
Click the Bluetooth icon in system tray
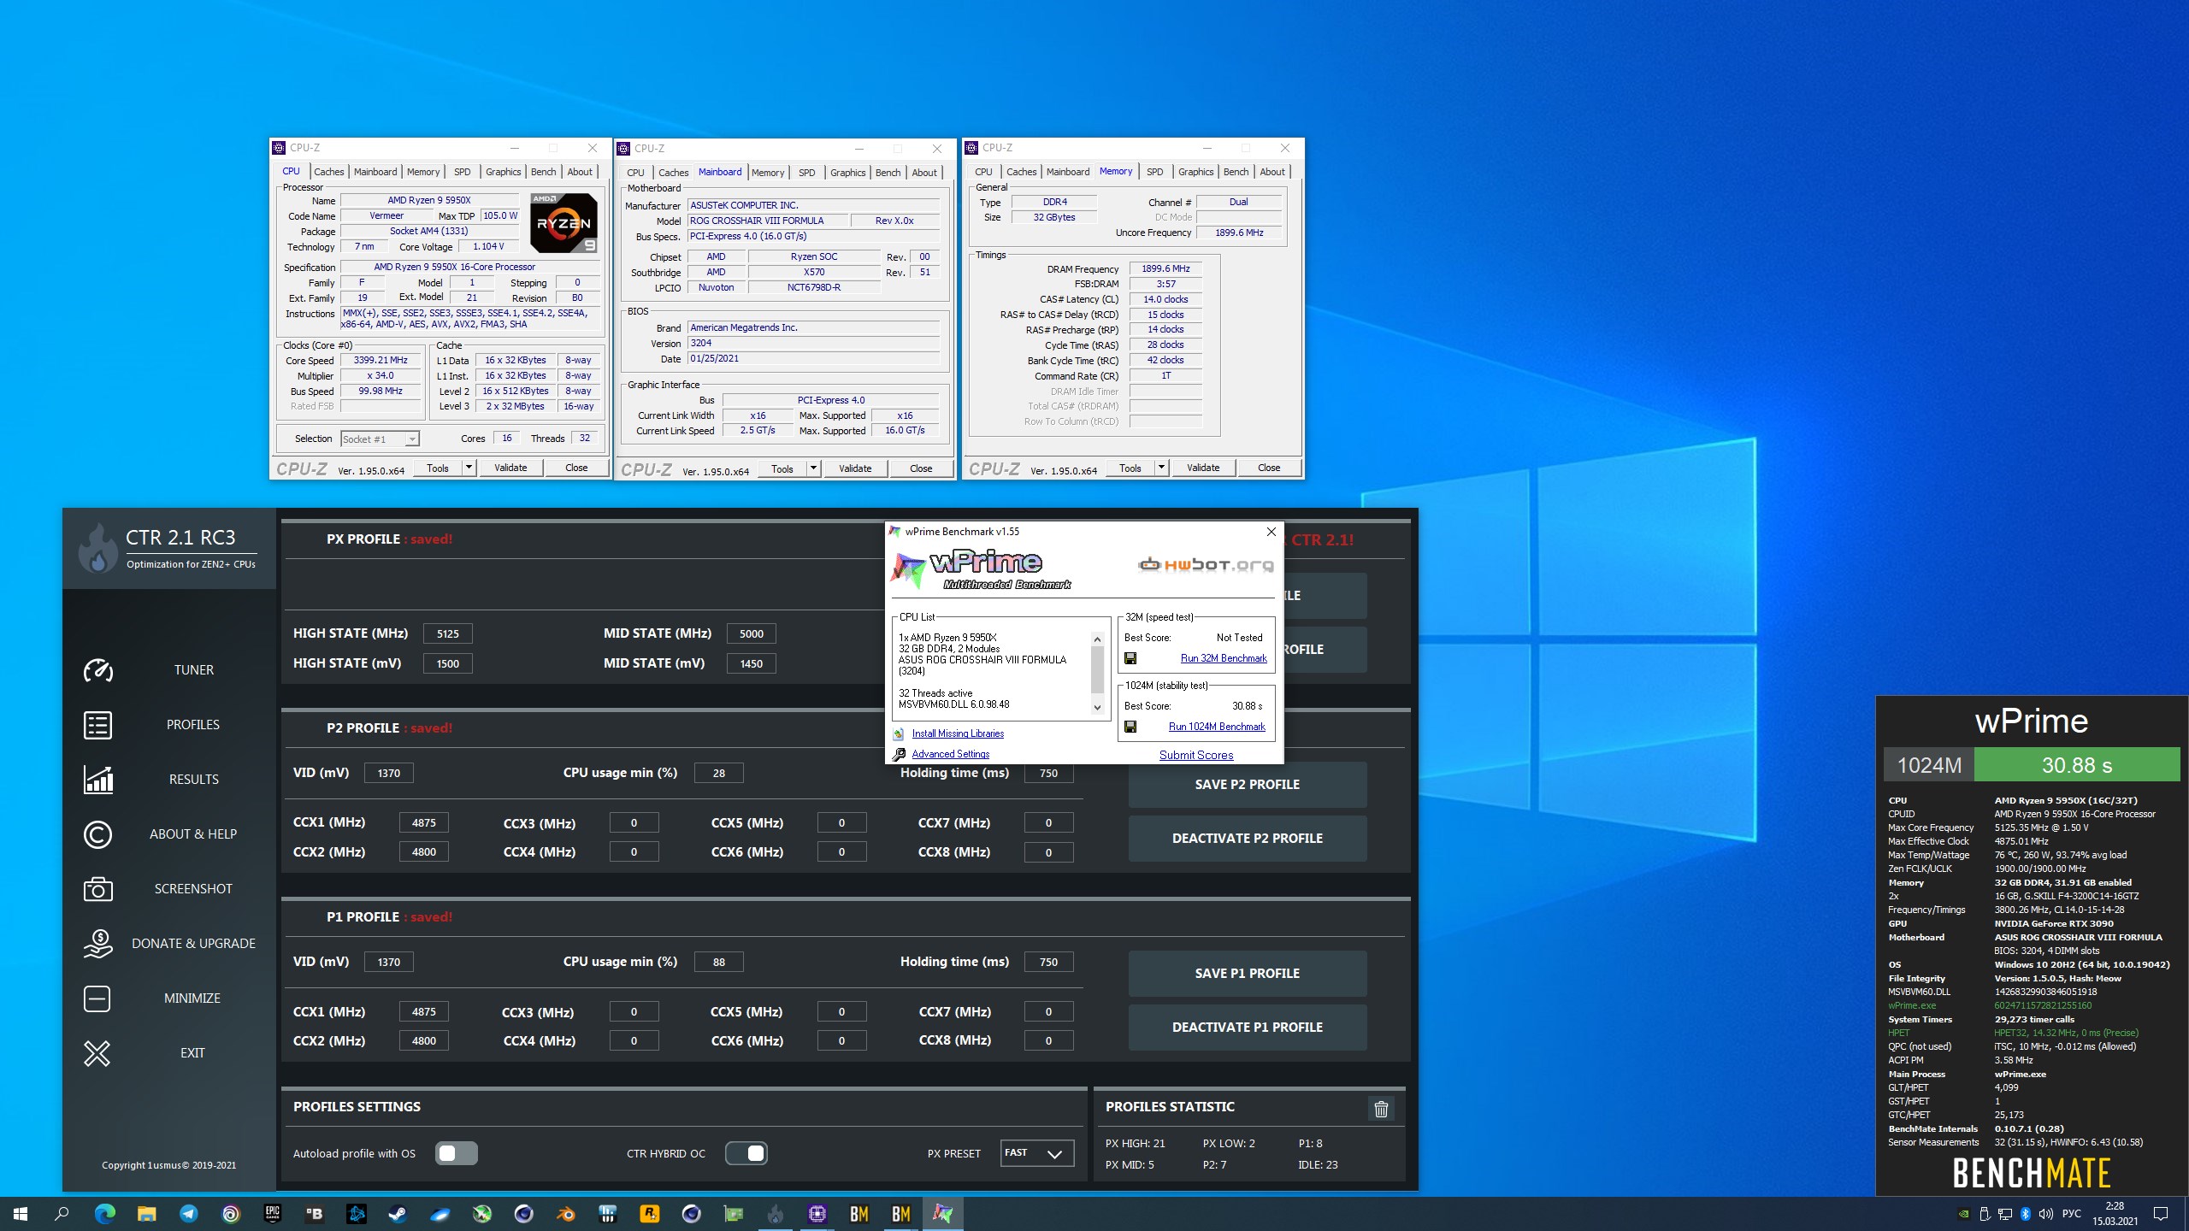[2025, 1214]
